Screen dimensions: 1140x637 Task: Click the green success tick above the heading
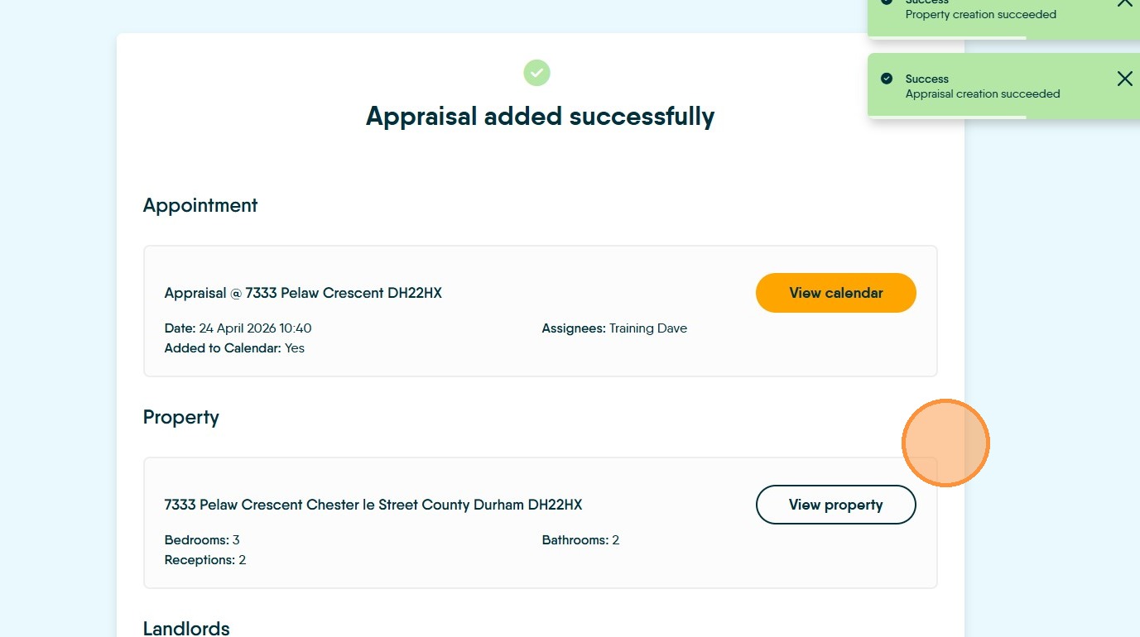click(536, 73)
